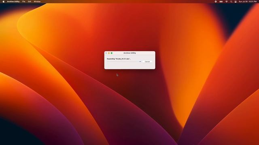Click the expansion progress bar

click(x=124, y=62)
